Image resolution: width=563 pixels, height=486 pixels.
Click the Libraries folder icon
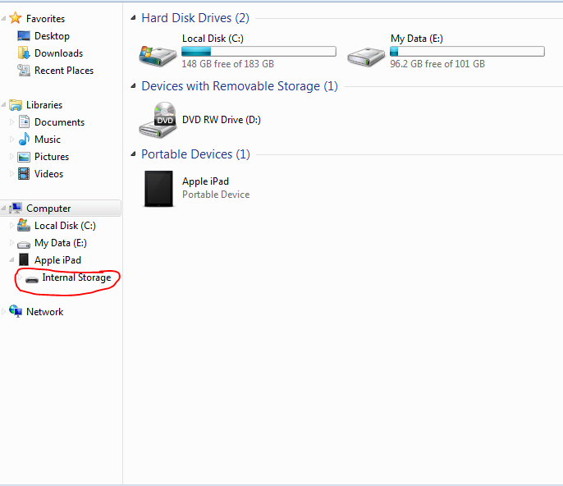[x=16, y=105]
